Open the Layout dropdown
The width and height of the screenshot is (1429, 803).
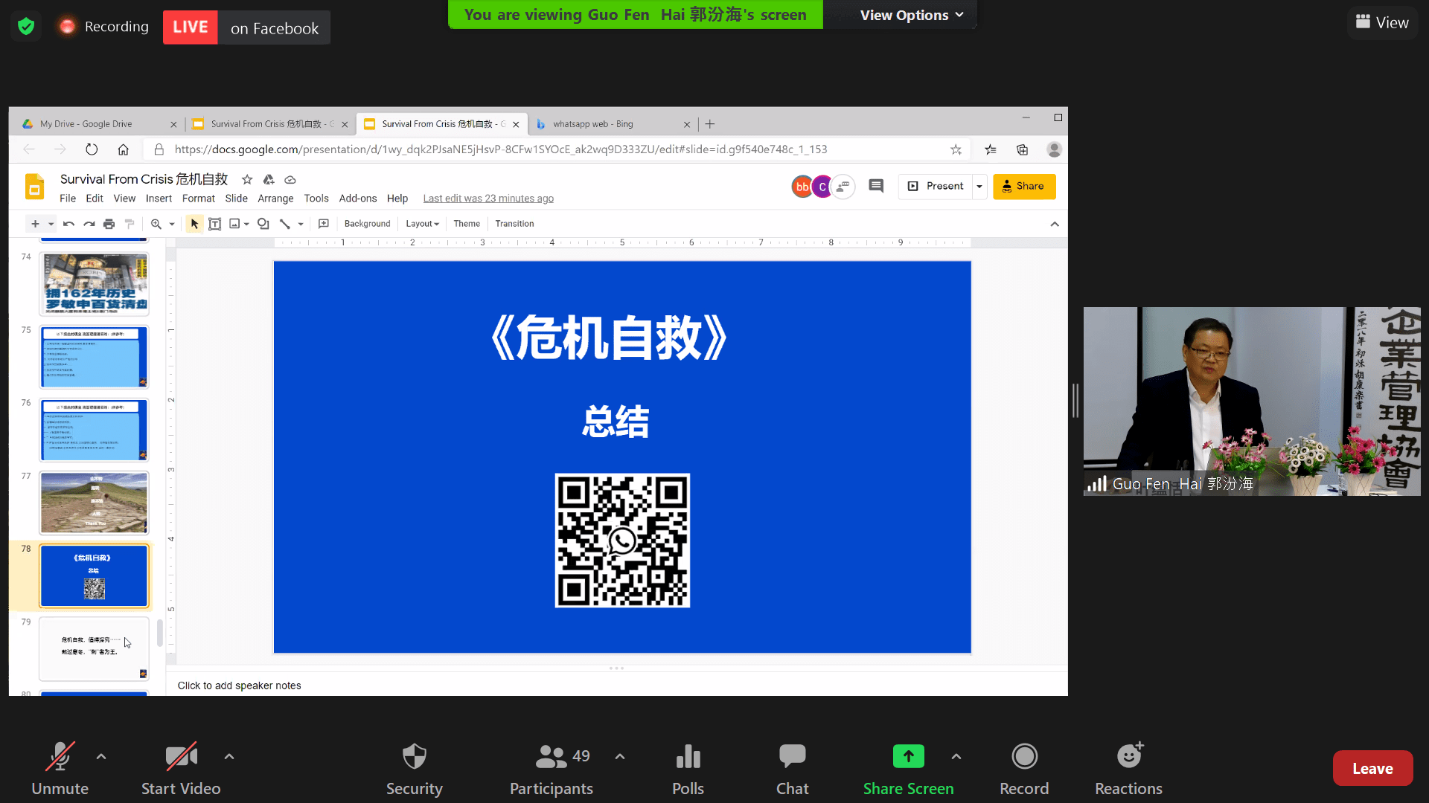click(422, 224)
